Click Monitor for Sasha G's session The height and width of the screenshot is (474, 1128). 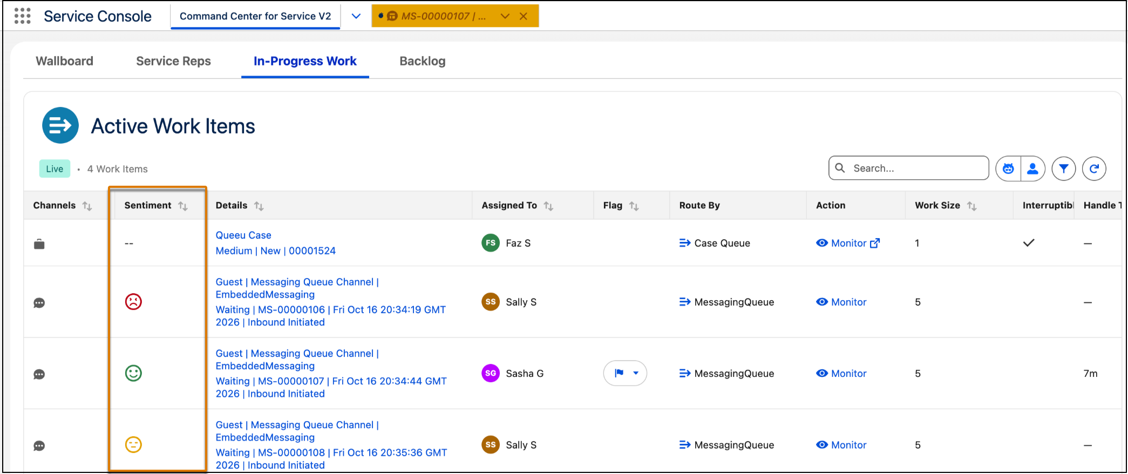click(x=841, y=373)
